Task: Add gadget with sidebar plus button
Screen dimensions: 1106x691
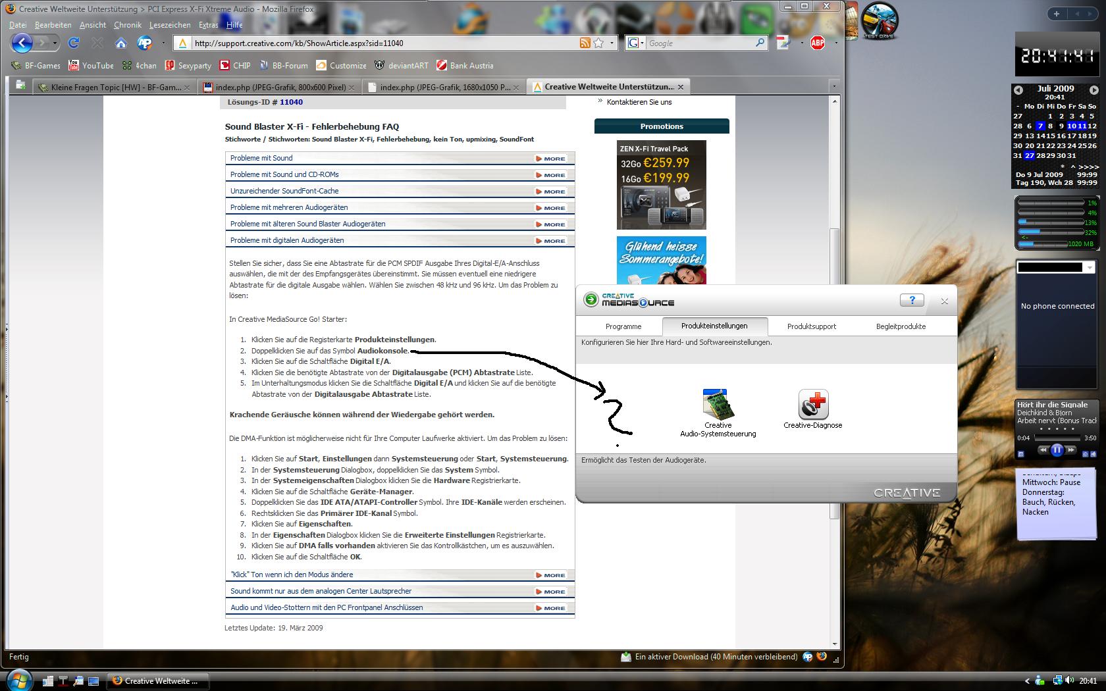Action: [1057, 13]
